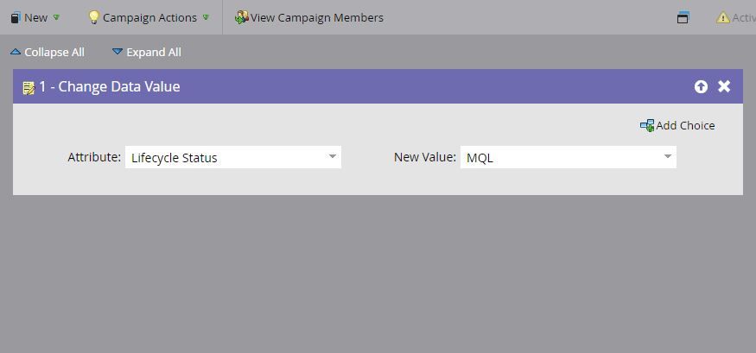Click the yellow warning triangle icon
The height and width of the screenshot is (353, 756).
[x=722, y=17]
